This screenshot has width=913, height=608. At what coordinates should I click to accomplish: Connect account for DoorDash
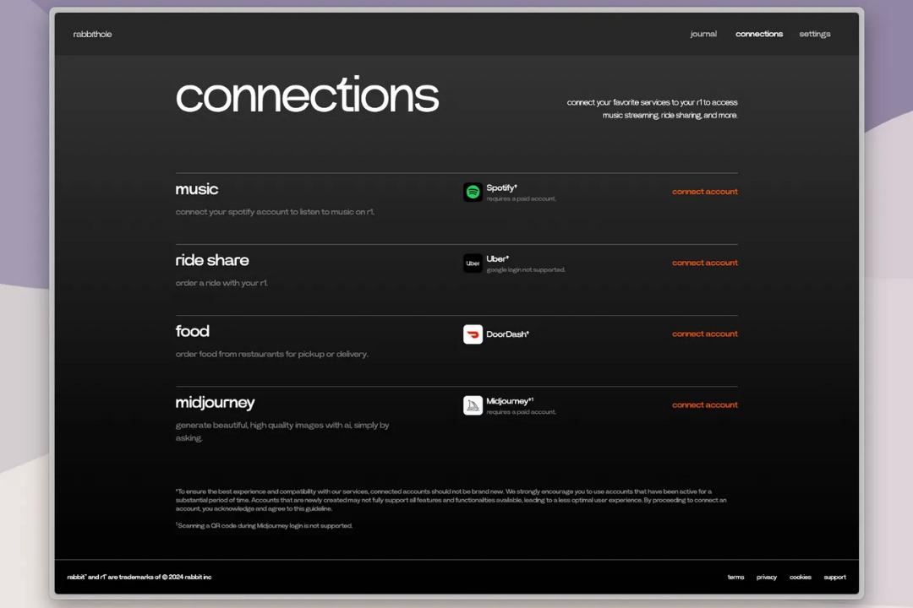(704, 334)
